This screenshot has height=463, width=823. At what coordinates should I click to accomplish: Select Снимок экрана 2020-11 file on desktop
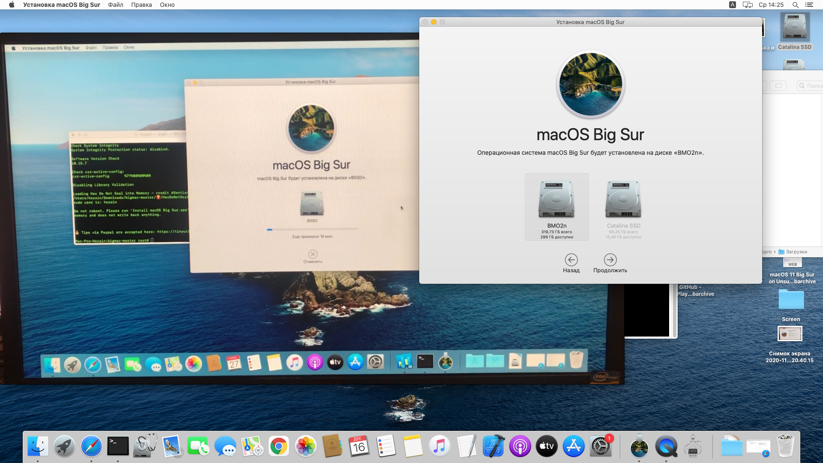coord(790,345)
